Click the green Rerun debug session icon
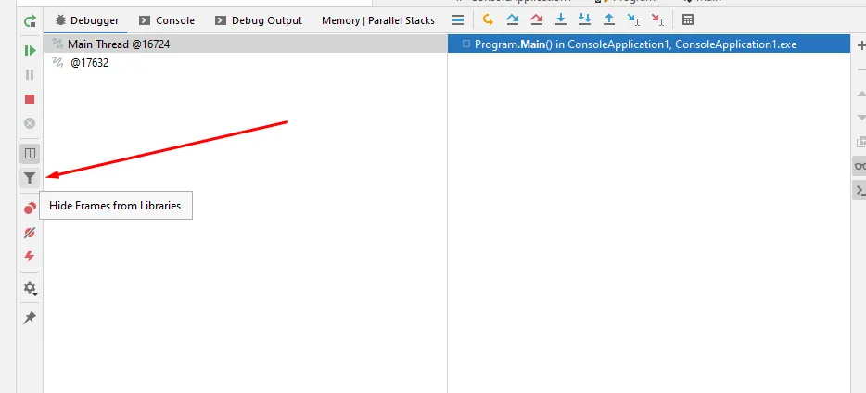The image size is (866, 393). click(30, 21)
